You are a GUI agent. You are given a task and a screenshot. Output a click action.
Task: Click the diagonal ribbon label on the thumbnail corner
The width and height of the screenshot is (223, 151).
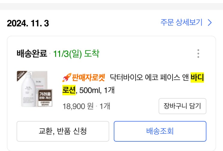[21, 76]
